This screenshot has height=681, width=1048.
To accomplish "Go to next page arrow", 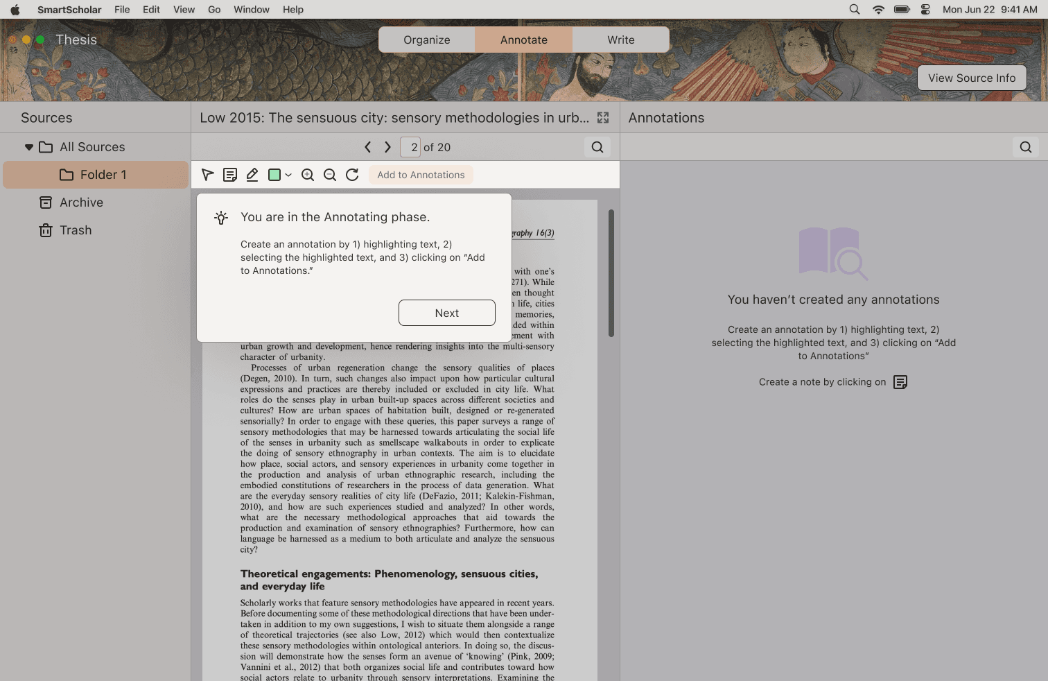I will click(x=387, y=147).
